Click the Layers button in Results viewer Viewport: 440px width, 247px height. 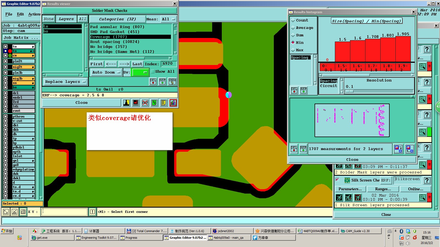tap(66, 19)
